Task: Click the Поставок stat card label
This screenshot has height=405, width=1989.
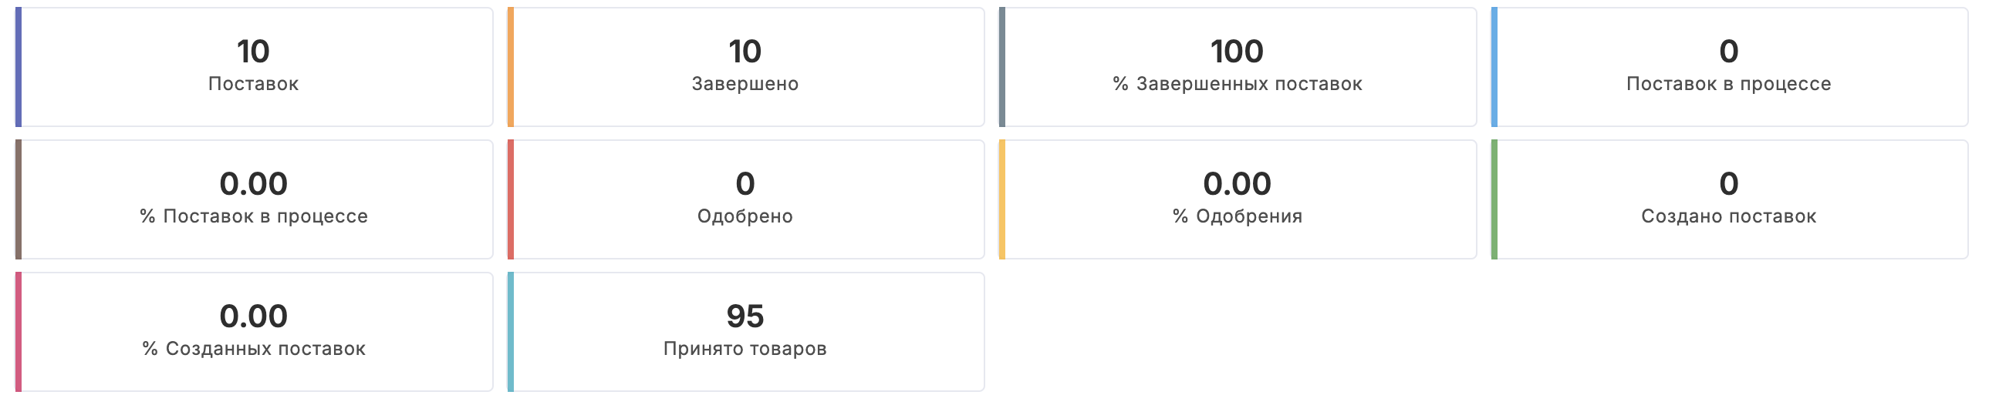Action: 253,84
